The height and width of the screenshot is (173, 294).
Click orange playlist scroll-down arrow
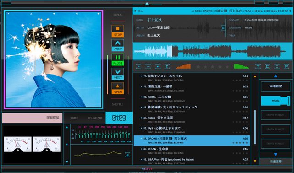coord(255,161)
